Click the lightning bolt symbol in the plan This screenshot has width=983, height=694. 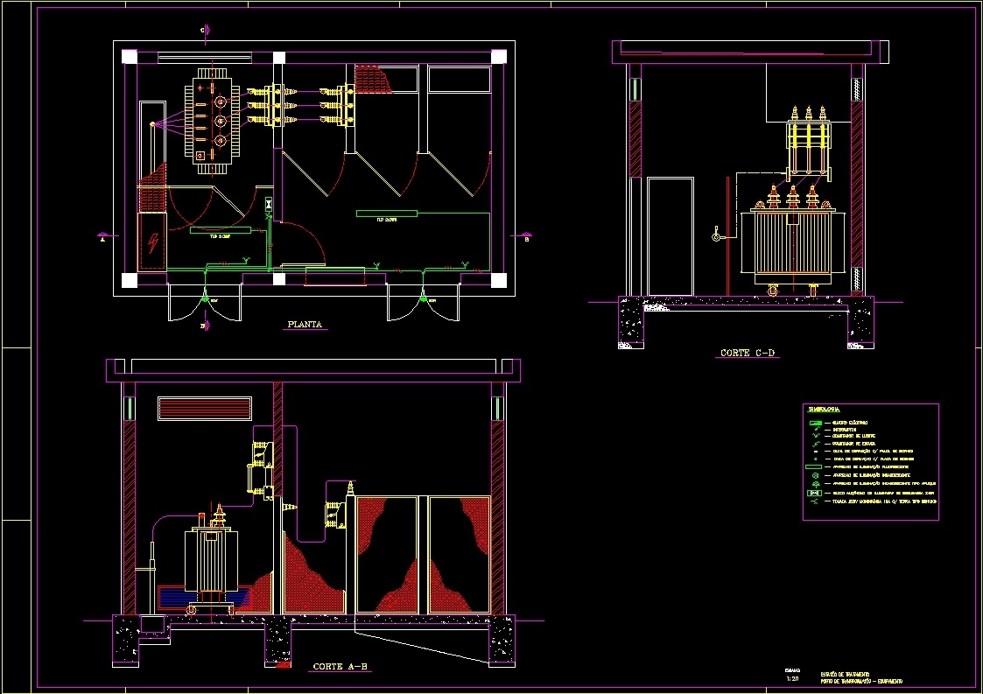click(x=151, y=242)
